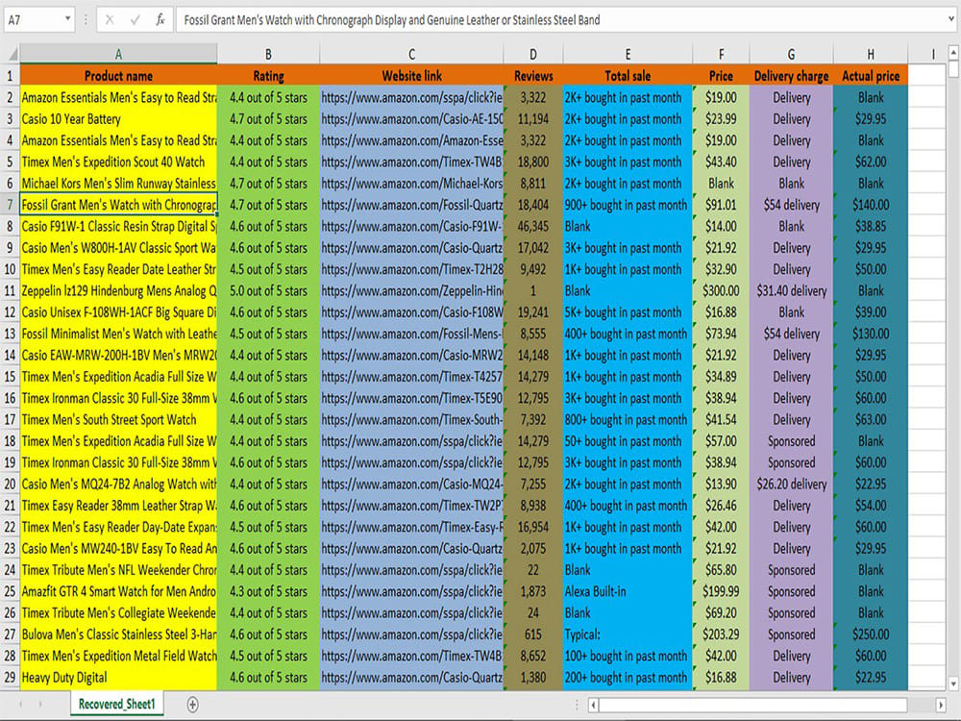Open Michael-Kors amazon link cell
Viewport: 961px width, 721px height.
(411, 184)
